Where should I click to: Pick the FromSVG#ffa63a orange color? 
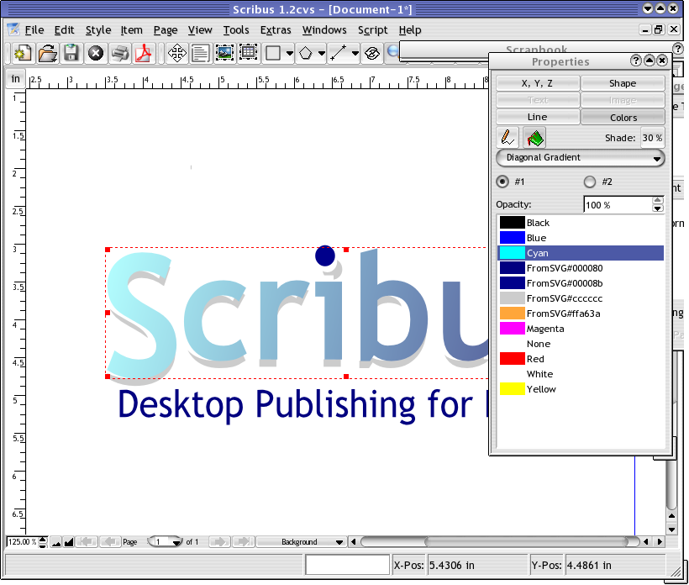(580, 314)
